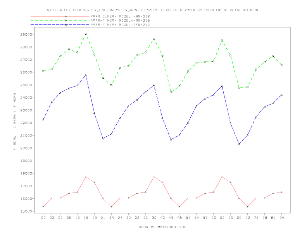Click the y-axis tick label 24000
307x237 pixels.
click(x=26, y=98)
